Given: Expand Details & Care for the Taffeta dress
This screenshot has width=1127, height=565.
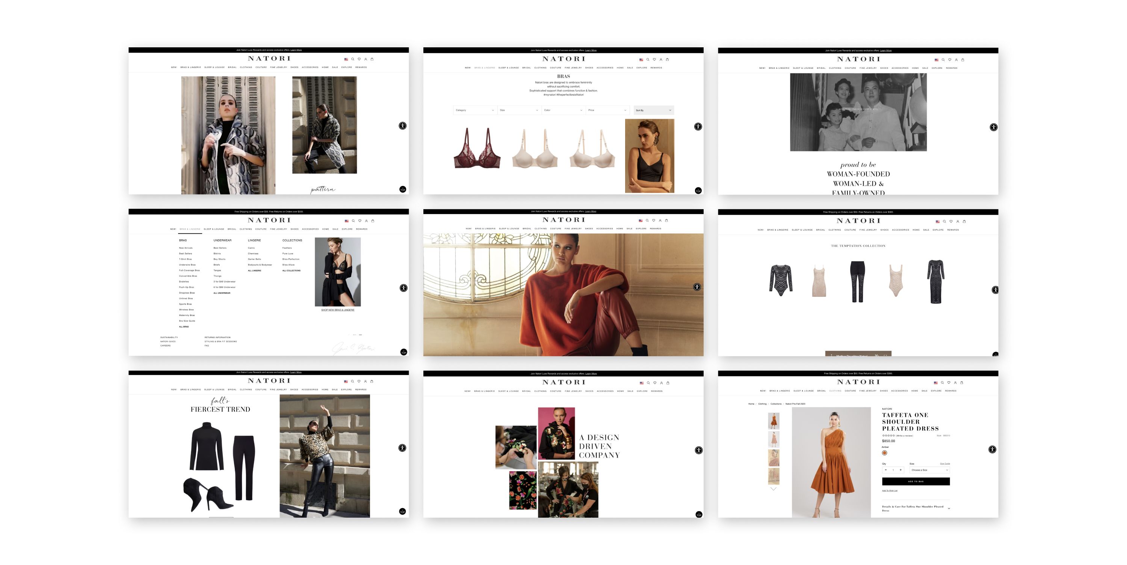Looking at the screenshot, I should point(949,509).
